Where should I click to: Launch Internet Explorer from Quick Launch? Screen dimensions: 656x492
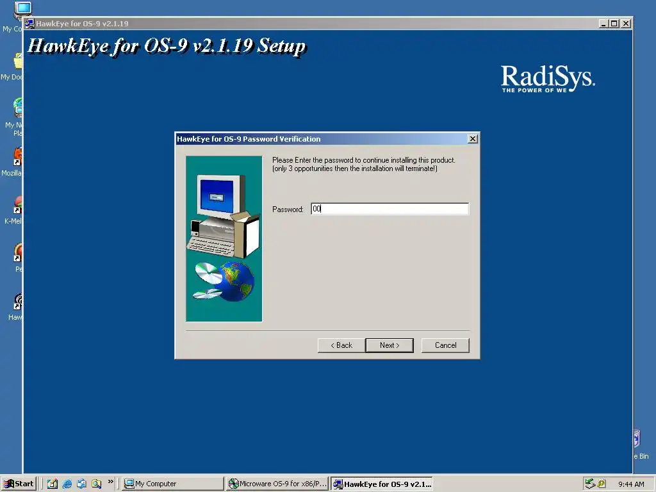coord(67,484)
